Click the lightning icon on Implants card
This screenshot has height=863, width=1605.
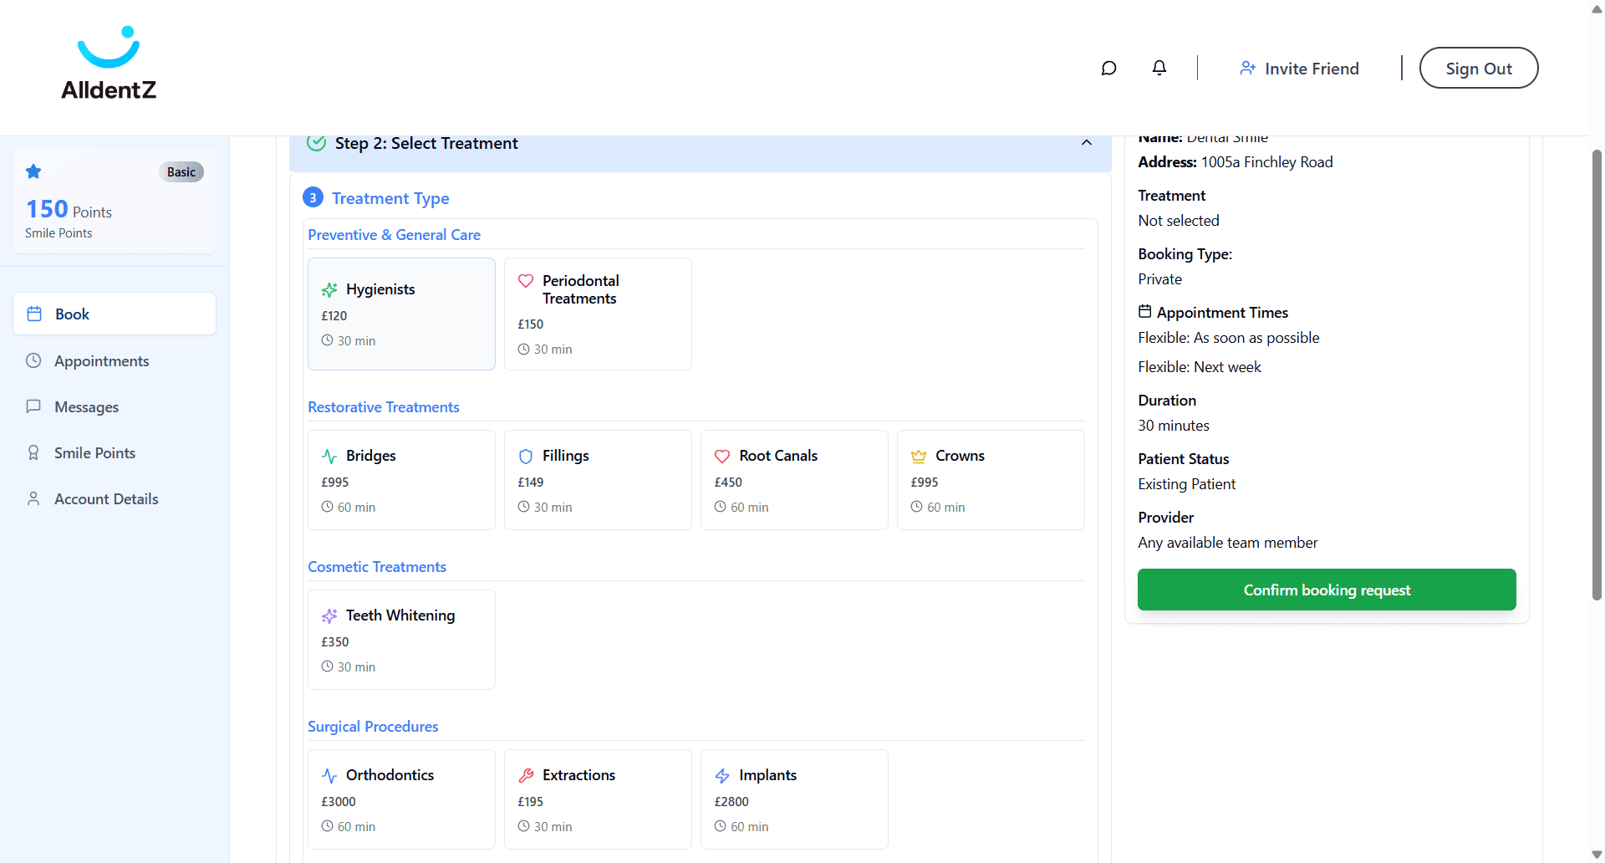pos(722,775)
